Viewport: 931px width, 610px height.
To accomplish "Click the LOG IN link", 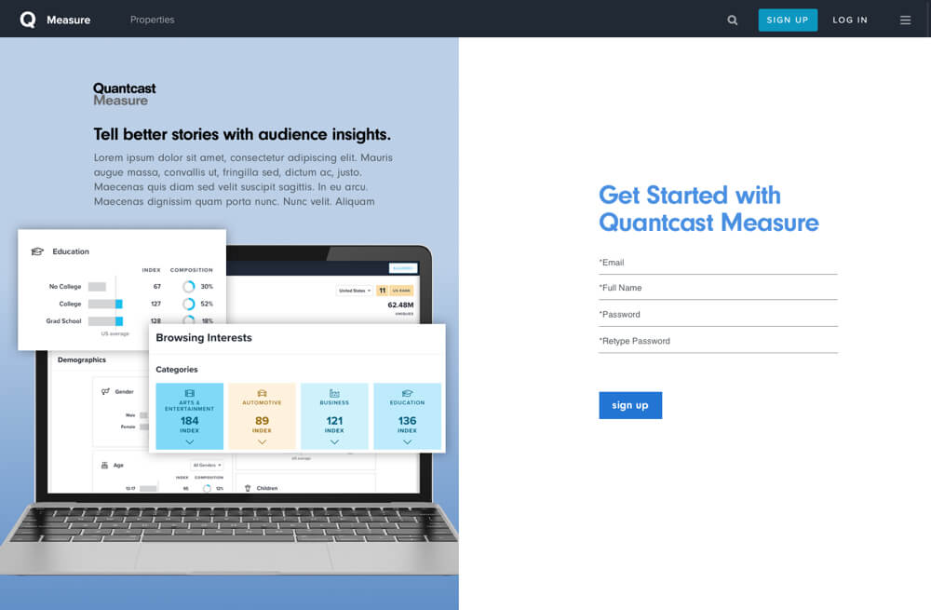I will click(850, 20).
